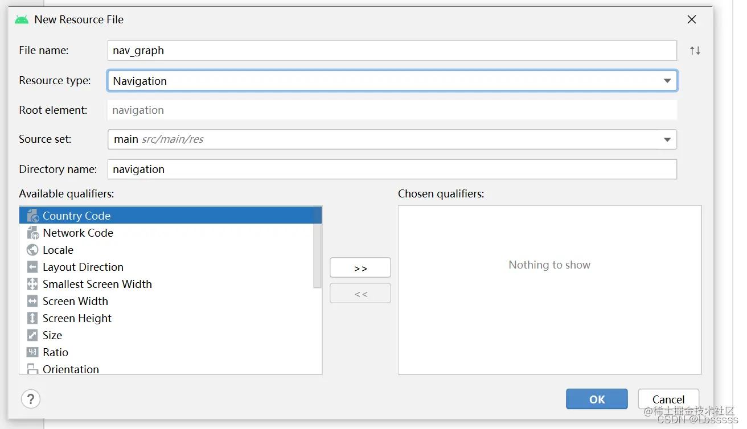
Task: Click the File name input field
Action: pos(392,51)
